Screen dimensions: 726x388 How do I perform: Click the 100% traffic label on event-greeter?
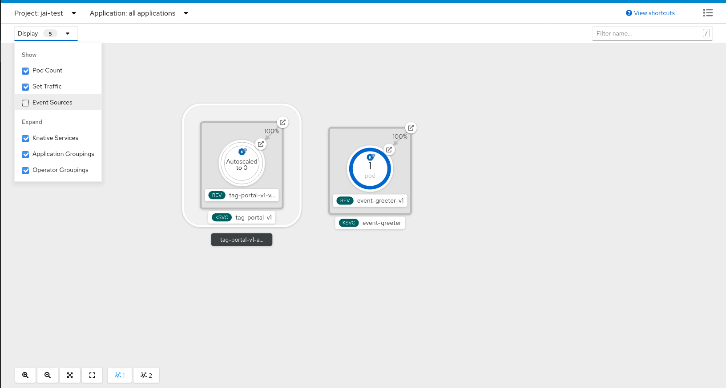[x=400, y=136]
